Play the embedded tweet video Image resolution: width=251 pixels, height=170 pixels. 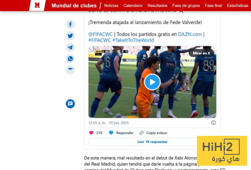click(152, 82)
